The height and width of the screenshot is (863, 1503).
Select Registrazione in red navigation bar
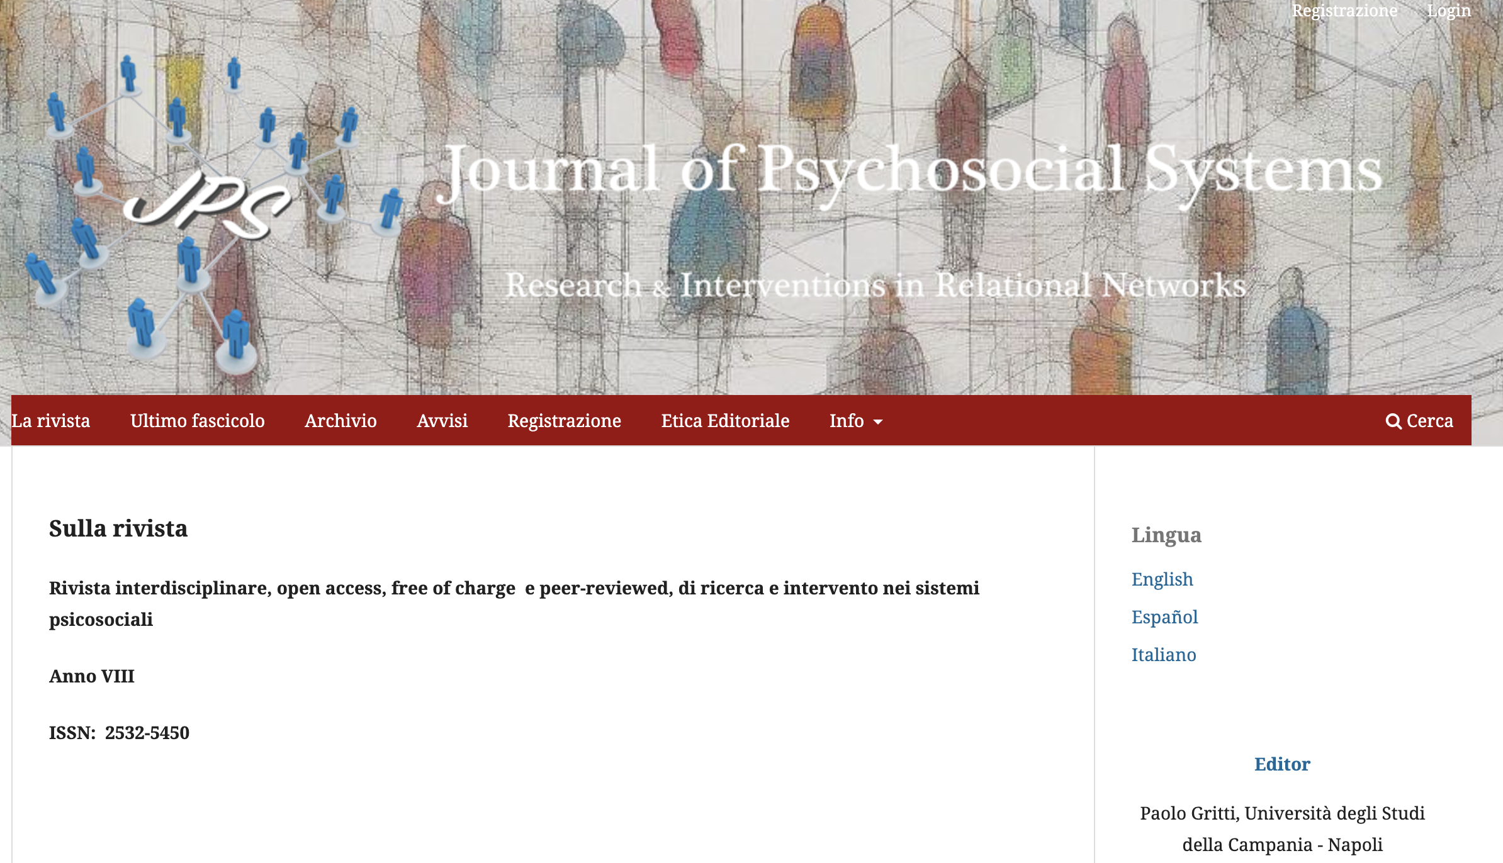[564, 421]
